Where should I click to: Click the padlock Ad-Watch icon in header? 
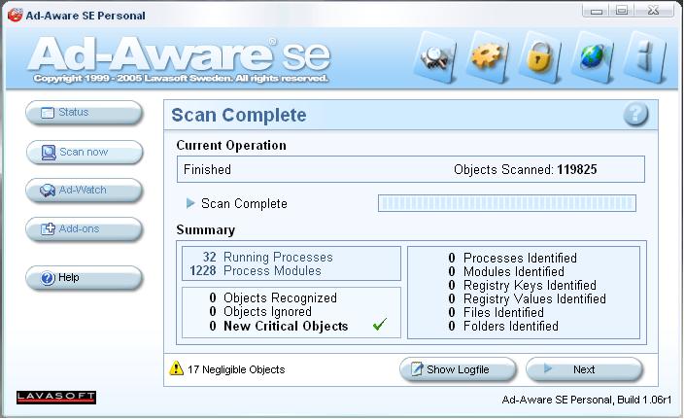pos(539,57)
